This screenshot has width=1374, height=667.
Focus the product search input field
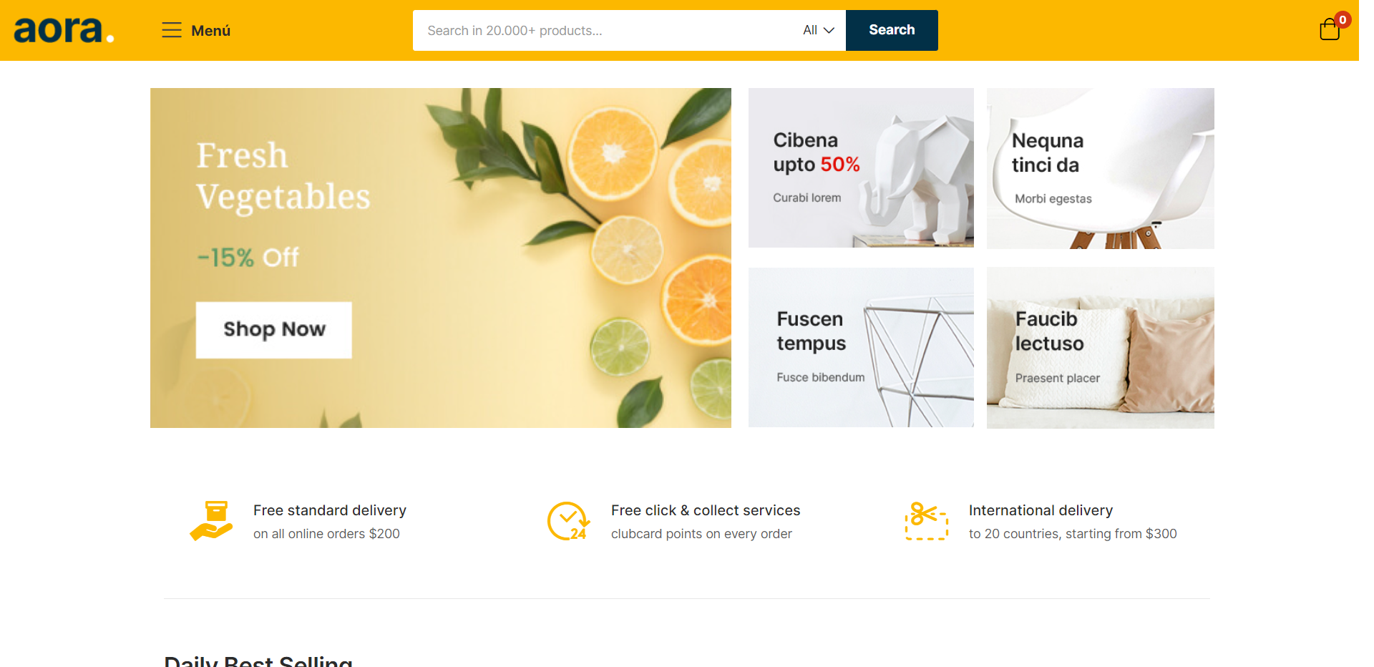(x=604, y=30)
